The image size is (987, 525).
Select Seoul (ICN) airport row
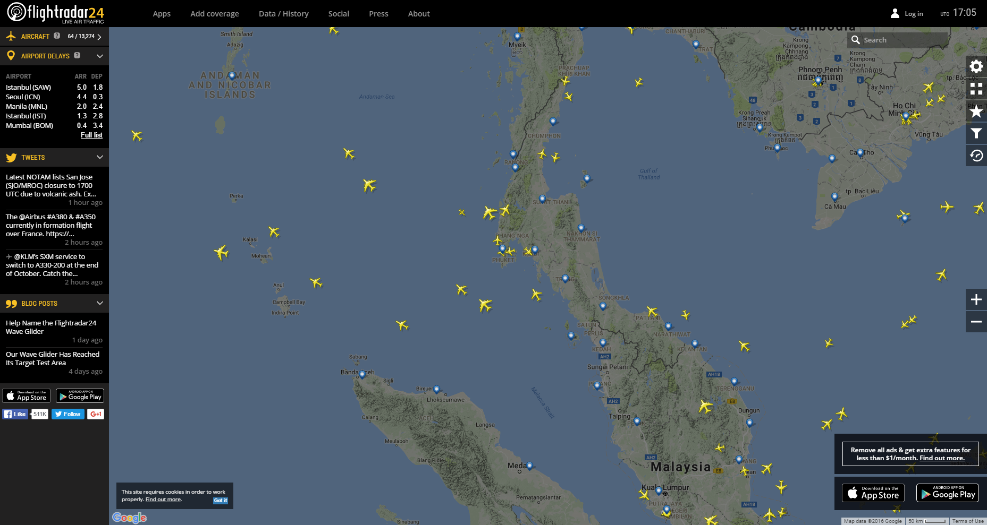54,97
